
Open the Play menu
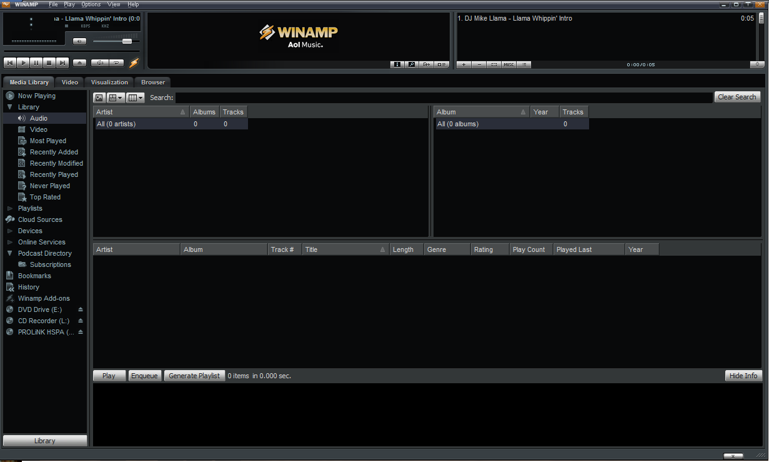coord(69,4)
